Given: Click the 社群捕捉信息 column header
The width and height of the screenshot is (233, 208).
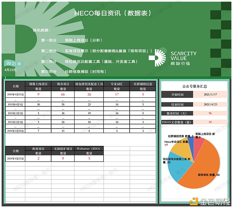Looking at the screenshot, I should coord(143,84).
